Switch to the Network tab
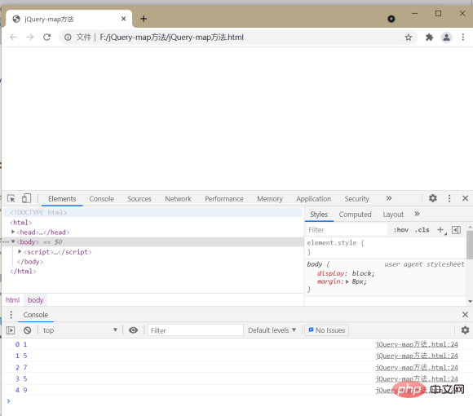Image resolution: width=473 pixels, height=416 pixels. pyautogui.click(x=178, y=199)
